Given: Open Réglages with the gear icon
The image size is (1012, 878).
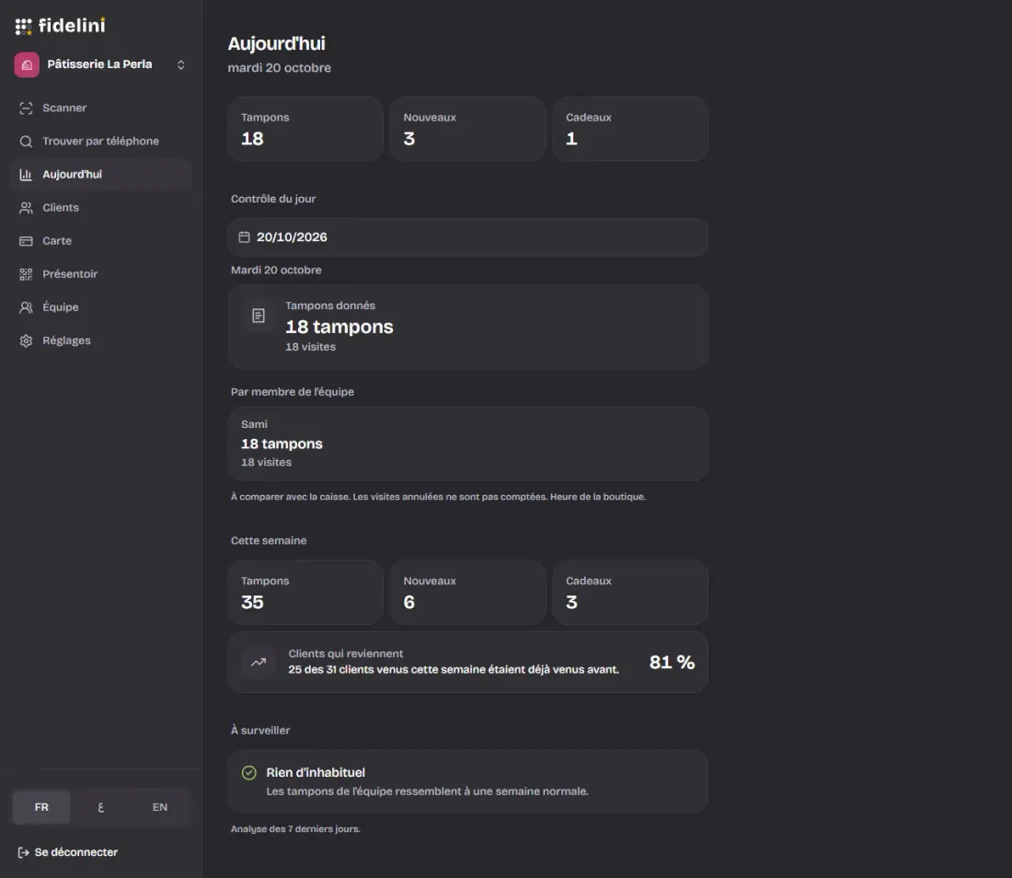Looking at the screenshot, I should pyautogui.click(x=26, y=341).
